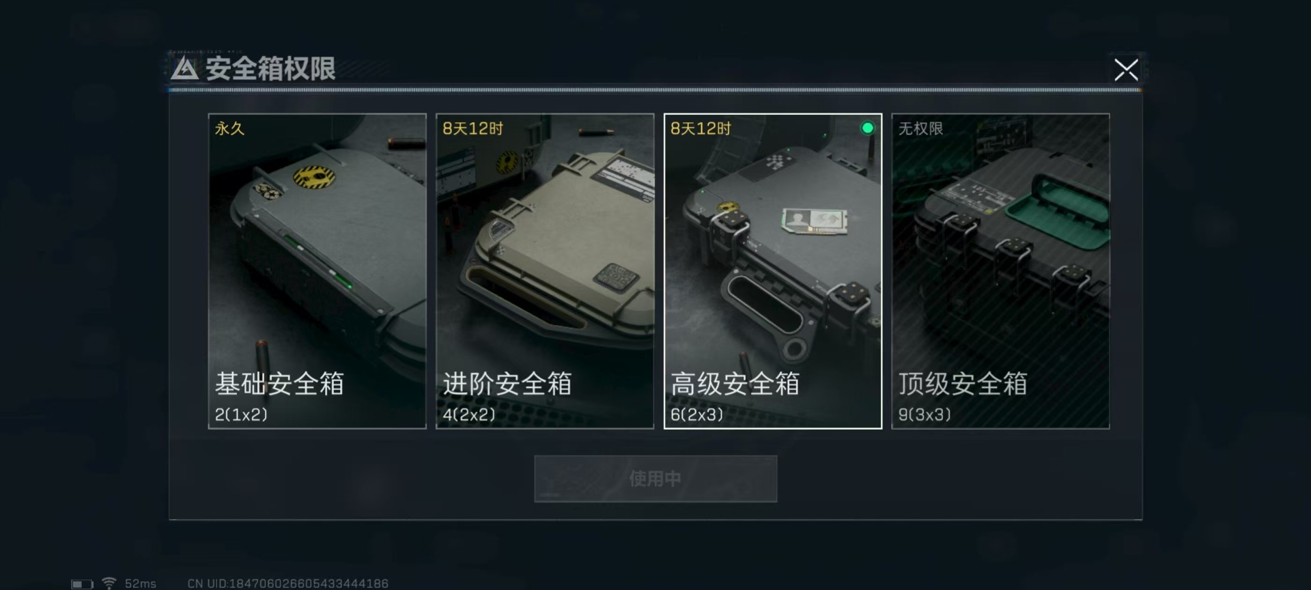Screen dimensions: 1311x590
Task: Click the 无权限 label
Action: click(x=920, y=128)
